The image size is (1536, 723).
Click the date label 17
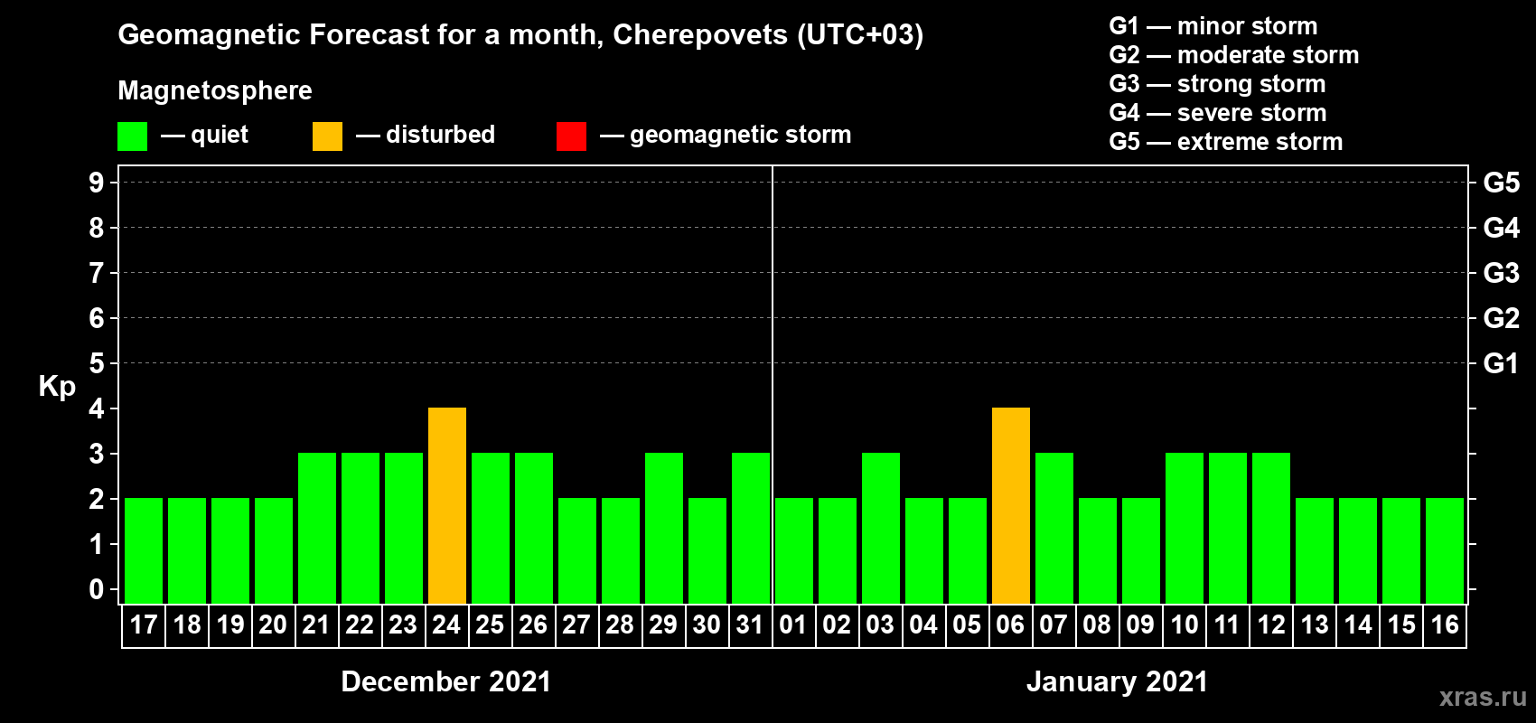(144, 625)
